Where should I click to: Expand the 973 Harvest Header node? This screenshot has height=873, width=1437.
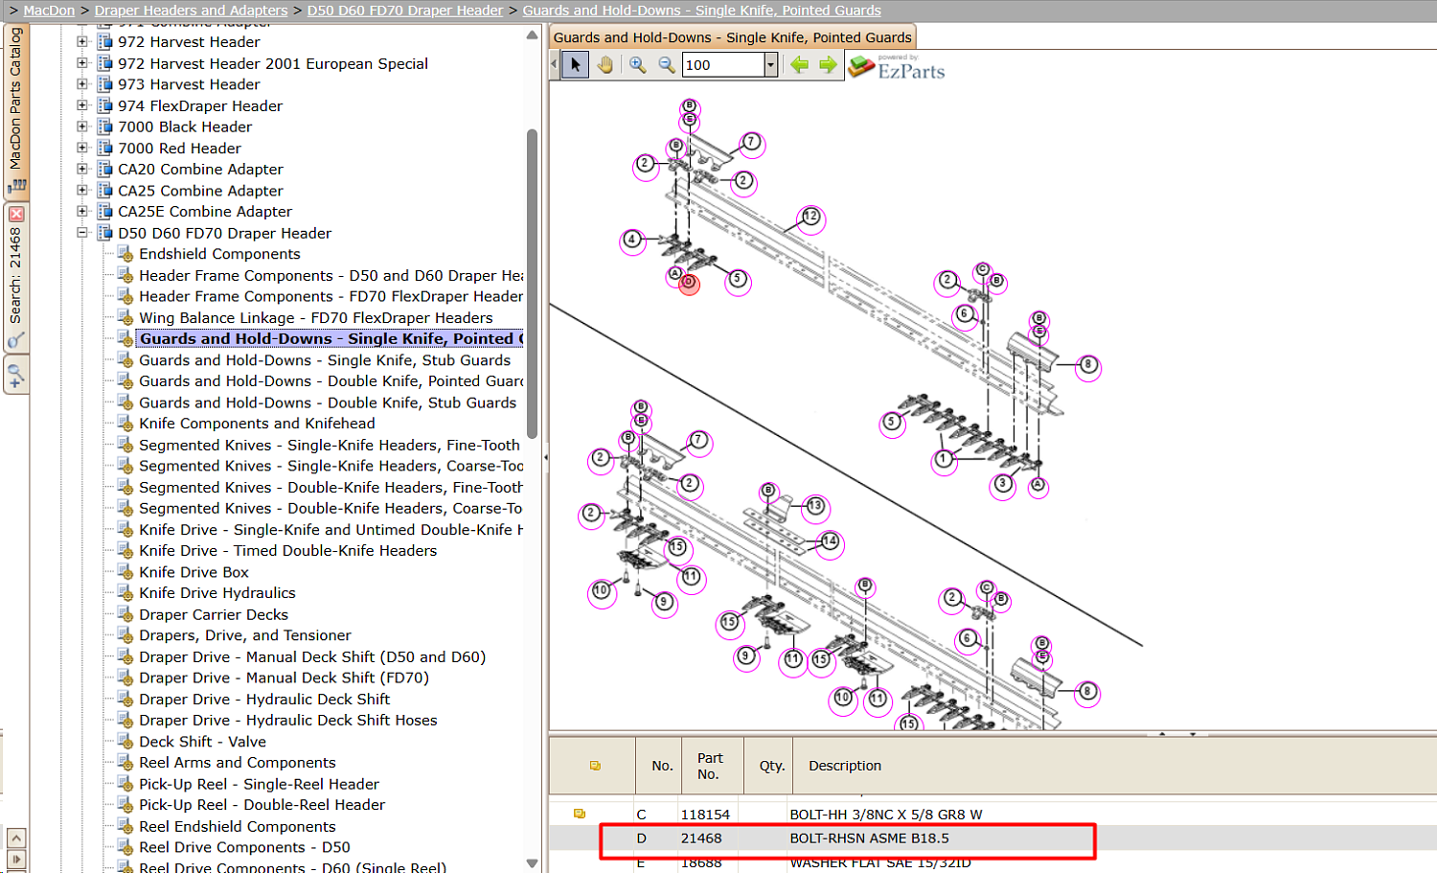point(82,84)
